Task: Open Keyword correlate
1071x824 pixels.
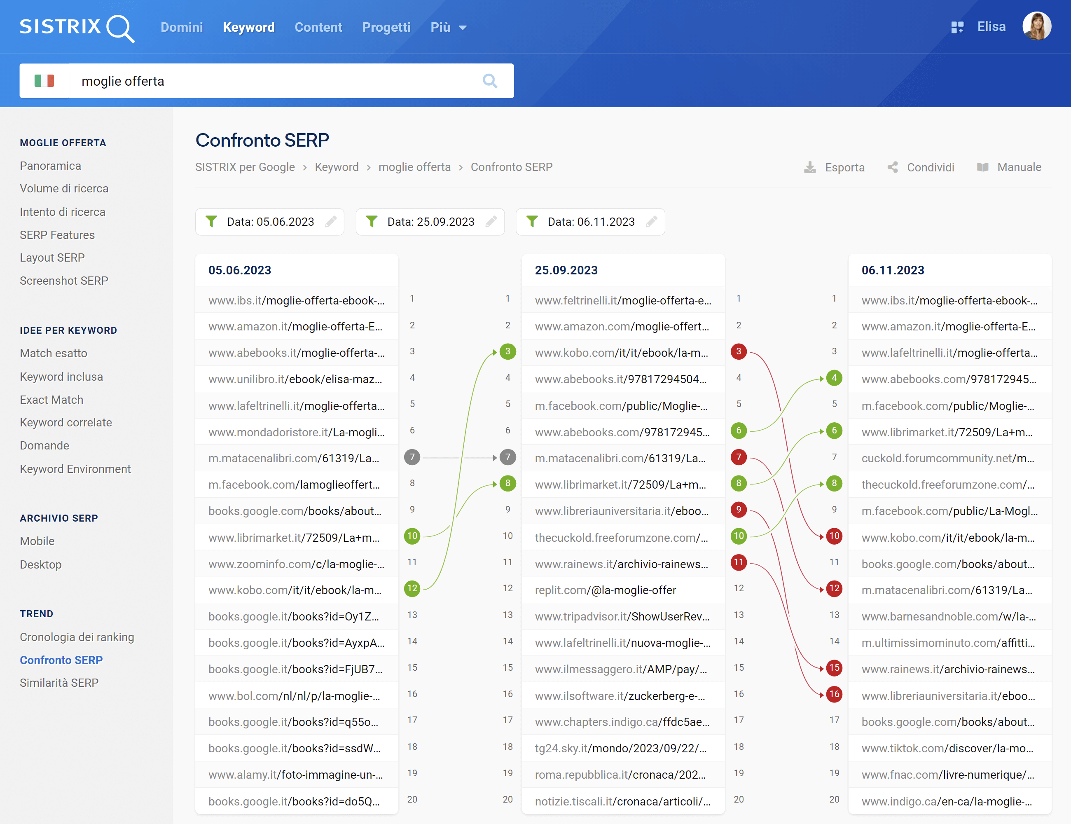Action: (66, 422)
